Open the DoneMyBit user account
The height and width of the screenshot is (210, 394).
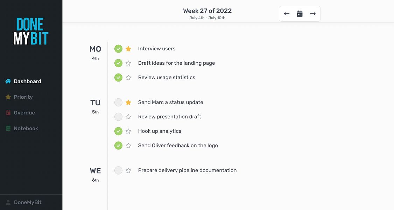coord(24,202)
